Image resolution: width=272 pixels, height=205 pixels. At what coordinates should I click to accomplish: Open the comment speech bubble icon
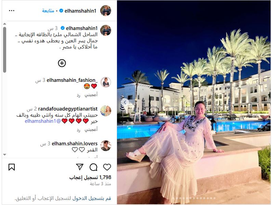(x=93, y=167)
